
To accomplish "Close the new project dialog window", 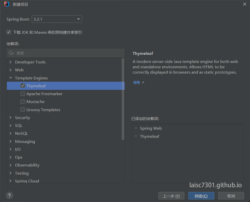I will pyautogui.click(x=244, y=4).
